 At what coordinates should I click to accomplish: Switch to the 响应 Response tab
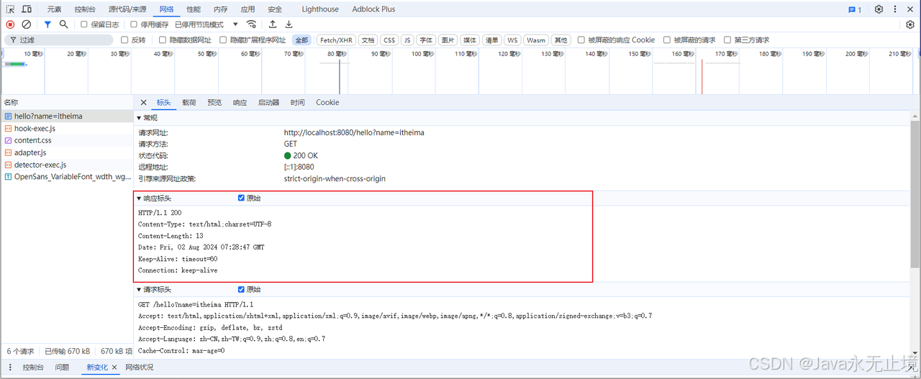click(240, 102)
